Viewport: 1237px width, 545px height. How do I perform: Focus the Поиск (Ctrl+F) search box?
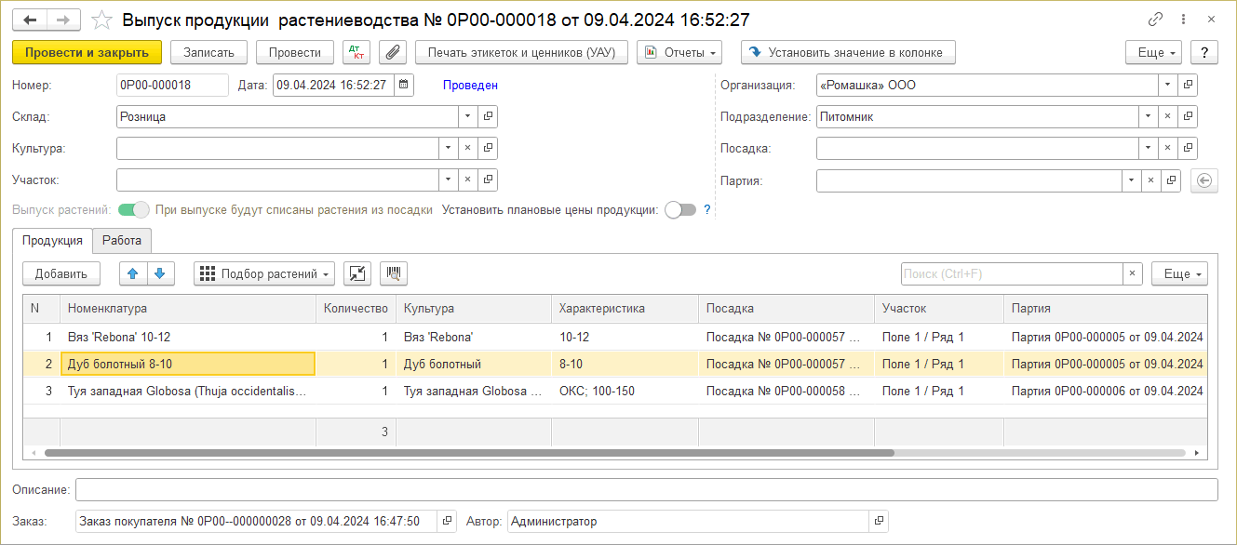click(x=1012, y=273)
